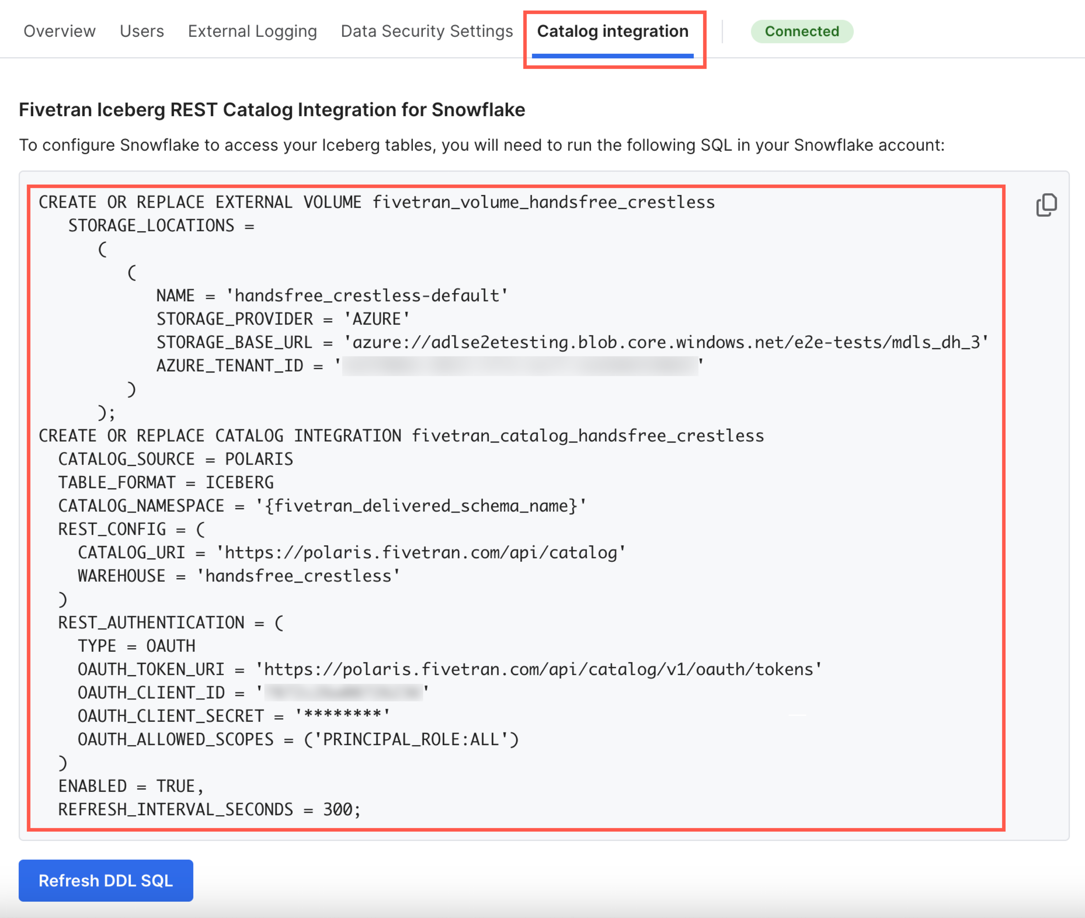
Task: Copy the SQL code to clipboard
Action: pyautogui.click(x=1046, y=205)
